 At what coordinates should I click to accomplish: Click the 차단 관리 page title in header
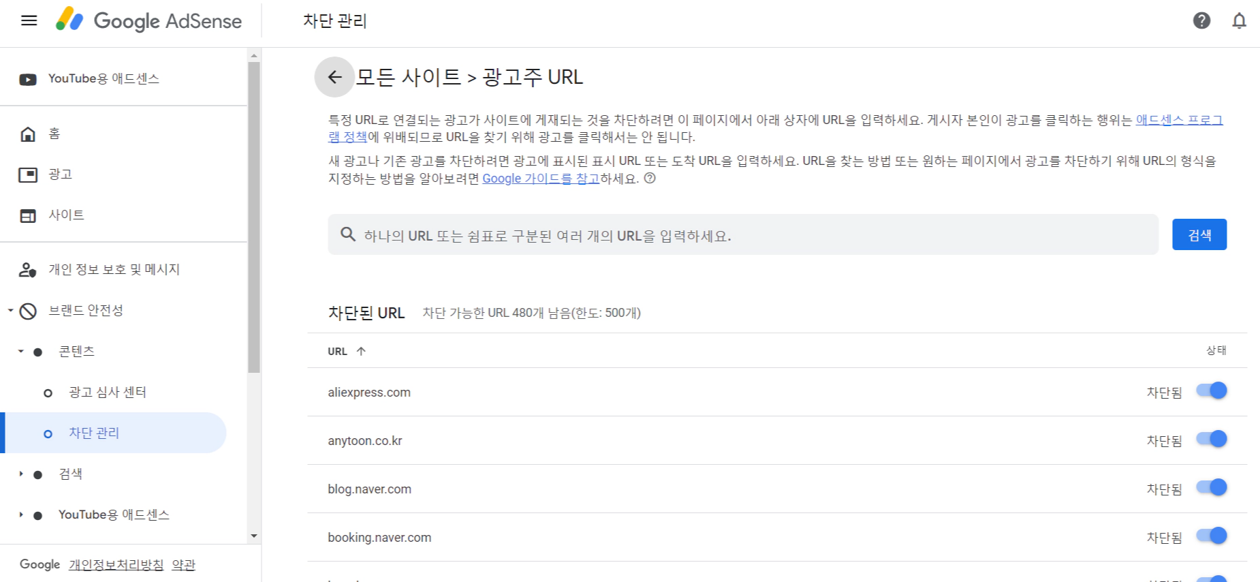point(334,21)
